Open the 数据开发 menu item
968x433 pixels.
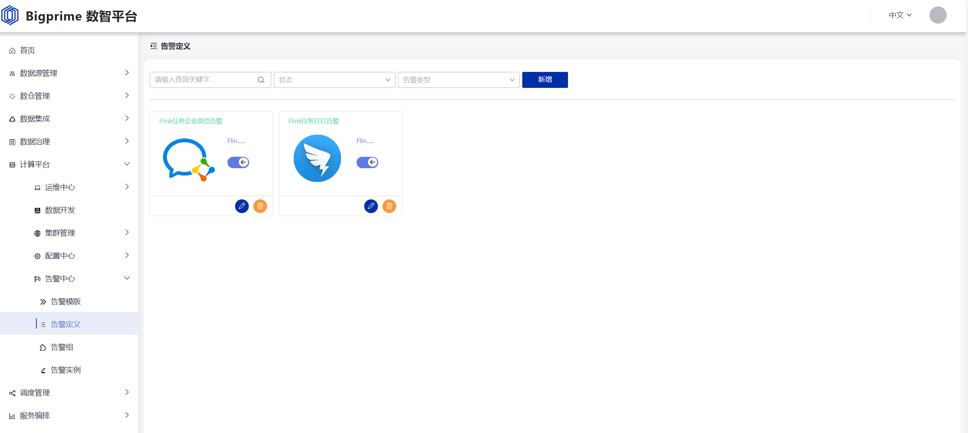tap(69, 210)
